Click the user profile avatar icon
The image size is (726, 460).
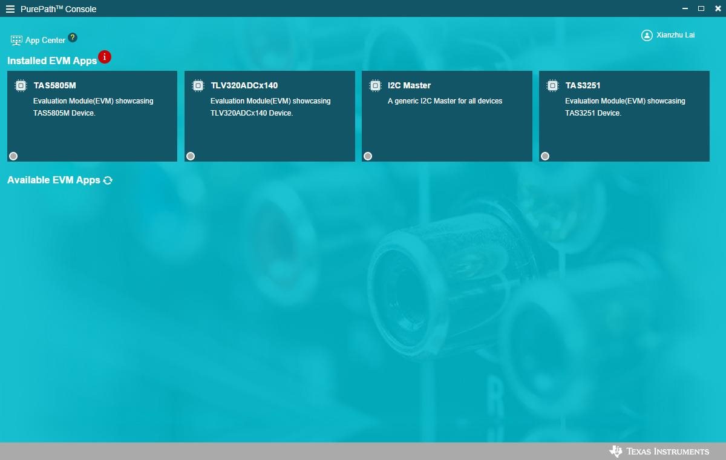647,35
